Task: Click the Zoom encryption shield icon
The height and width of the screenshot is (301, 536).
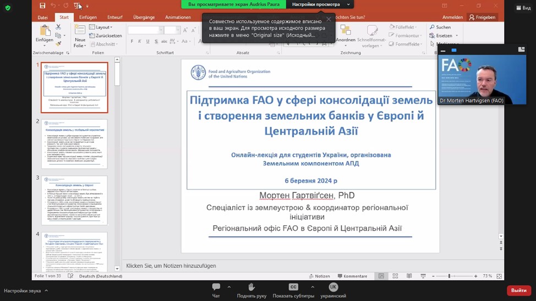Action: click(8, 8)
